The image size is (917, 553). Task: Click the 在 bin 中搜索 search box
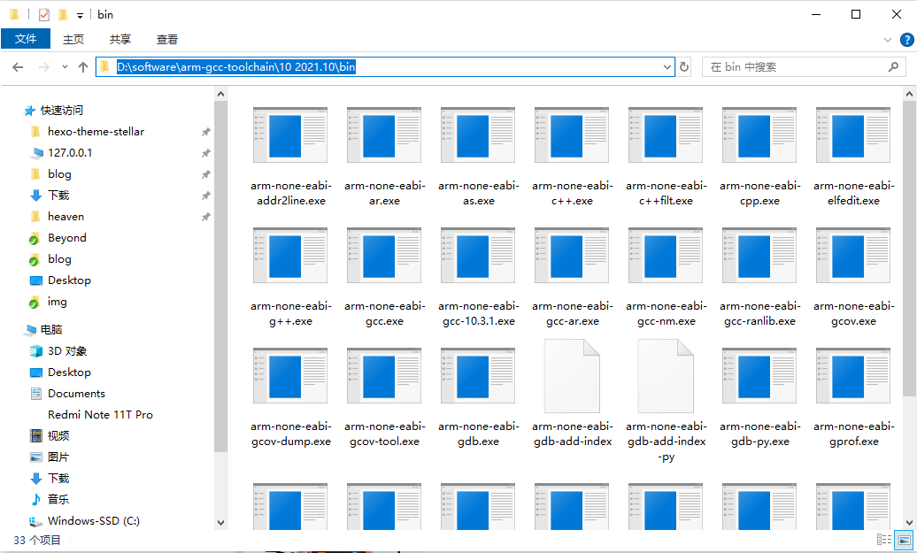tap(797, 67)
